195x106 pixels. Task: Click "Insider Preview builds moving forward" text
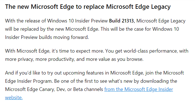click(x=47, y=37)
